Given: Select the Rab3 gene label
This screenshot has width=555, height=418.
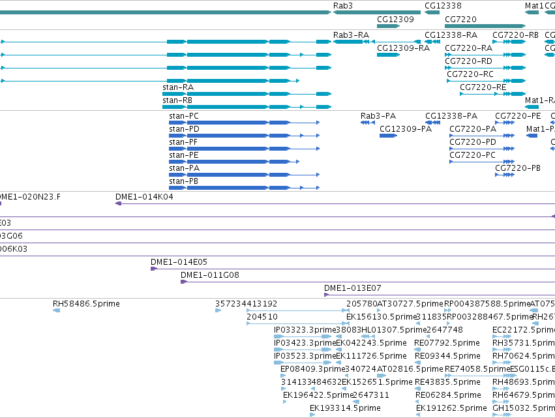Looking at the screenshot, I should [342, 6].
